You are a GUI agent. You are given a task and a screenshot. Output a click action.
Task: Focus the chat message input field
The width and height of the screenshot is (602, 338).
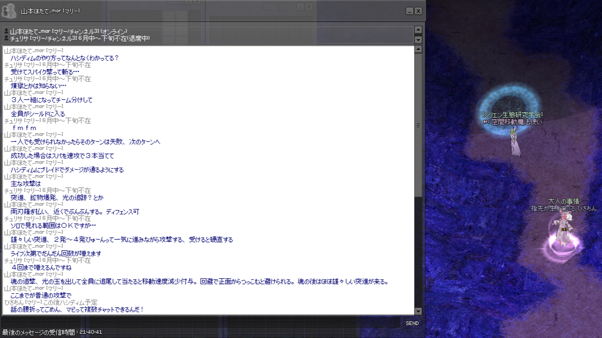[x=202, y=322]
